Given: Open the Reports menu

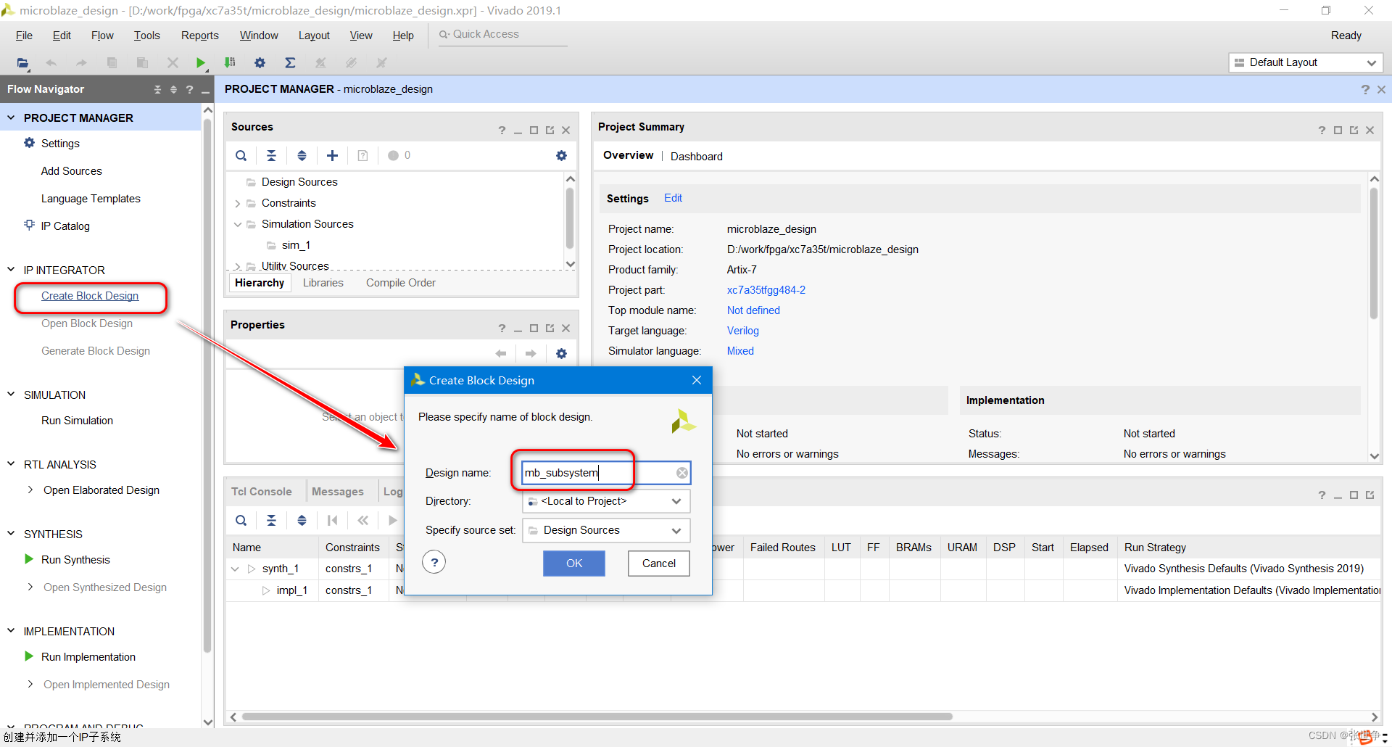Looking at the screenshot, I should pos(199,36).
